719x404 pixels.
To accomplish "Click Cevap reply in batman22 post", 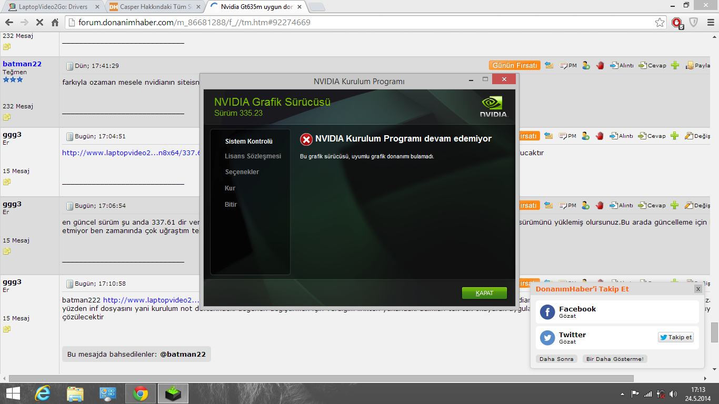I will click(x=652, y=66).
